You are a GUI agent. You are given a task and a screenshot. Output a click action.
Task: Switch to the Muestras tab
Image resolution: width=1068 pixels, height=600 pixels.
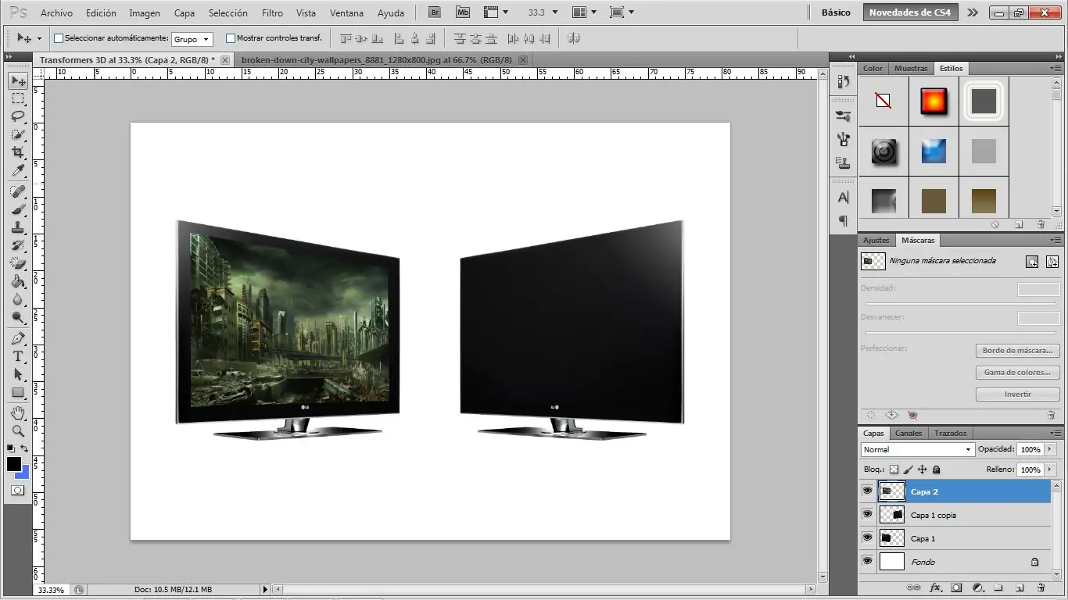click(911, 68)
